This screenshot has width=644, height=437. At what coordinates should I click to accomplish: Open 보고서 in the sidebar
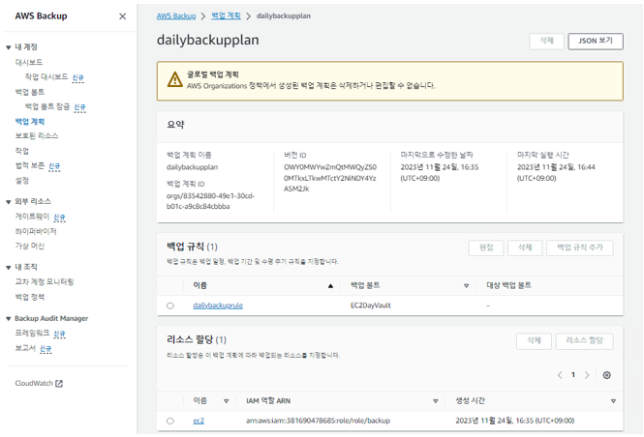pyautogui.click(x=25, y=348)
